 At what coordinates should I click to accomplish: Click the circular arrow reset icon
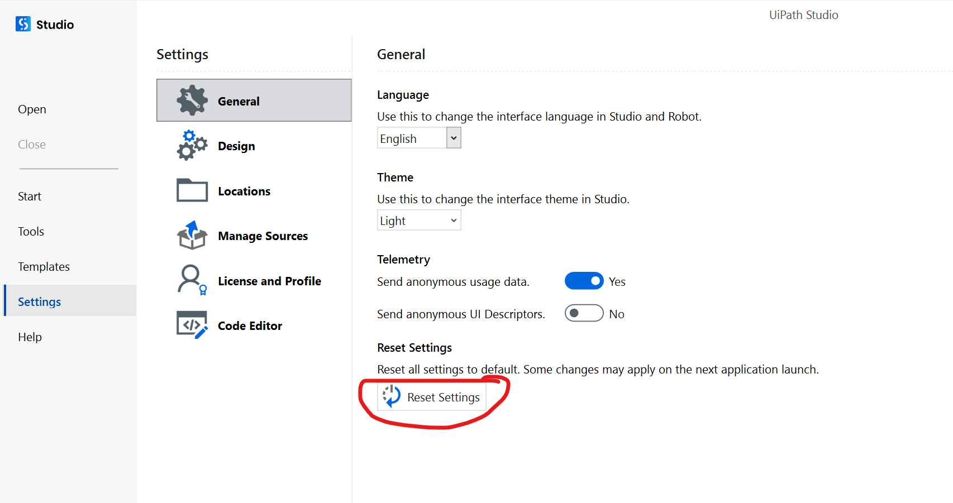tap(392, 396)
